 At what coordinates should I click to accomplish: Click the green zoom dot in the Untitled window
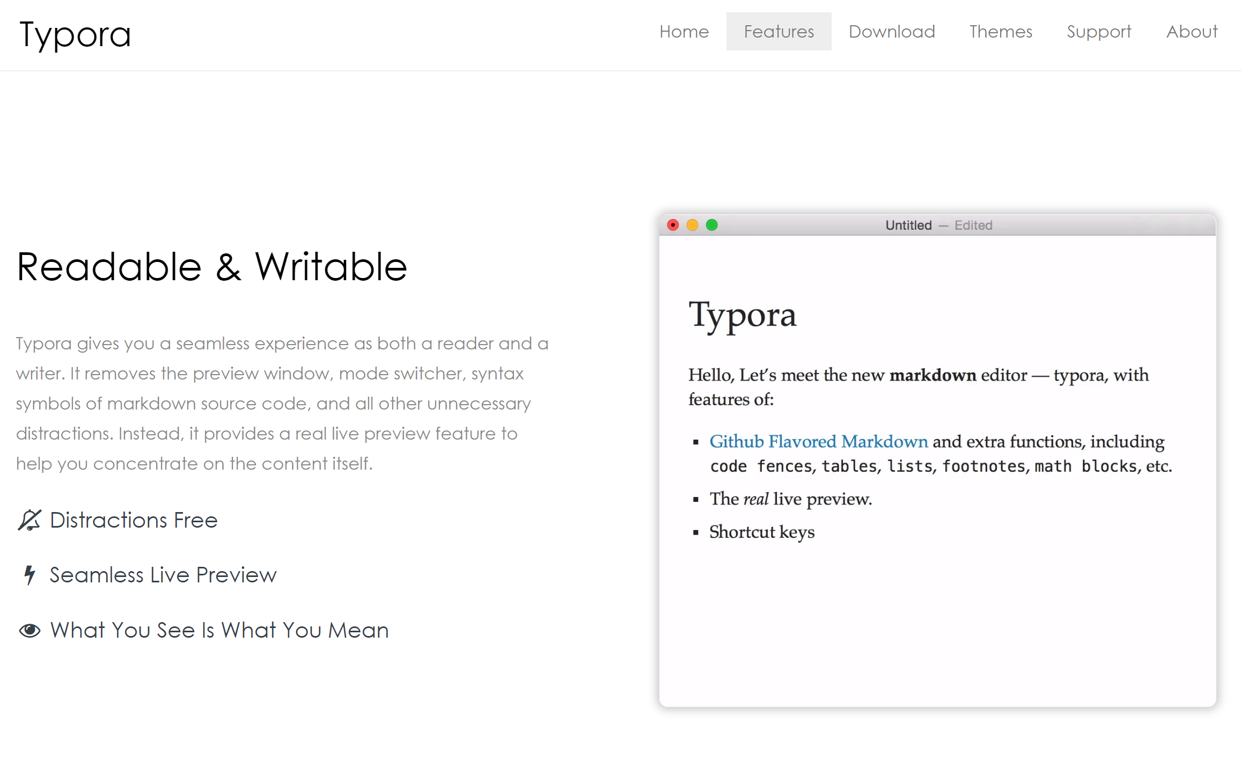(711, 225)
